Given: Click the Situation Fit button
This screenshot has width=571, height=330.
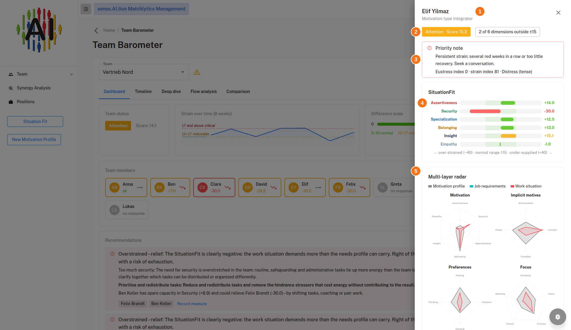Looking at the screenshot, I should pyautogui.click(x=35, y=121).
